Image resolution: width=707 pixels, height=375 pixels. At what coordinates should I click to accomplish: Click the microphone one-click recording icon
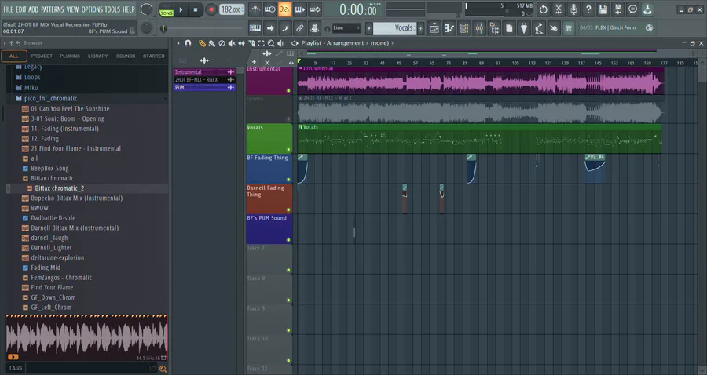point(573,9)
